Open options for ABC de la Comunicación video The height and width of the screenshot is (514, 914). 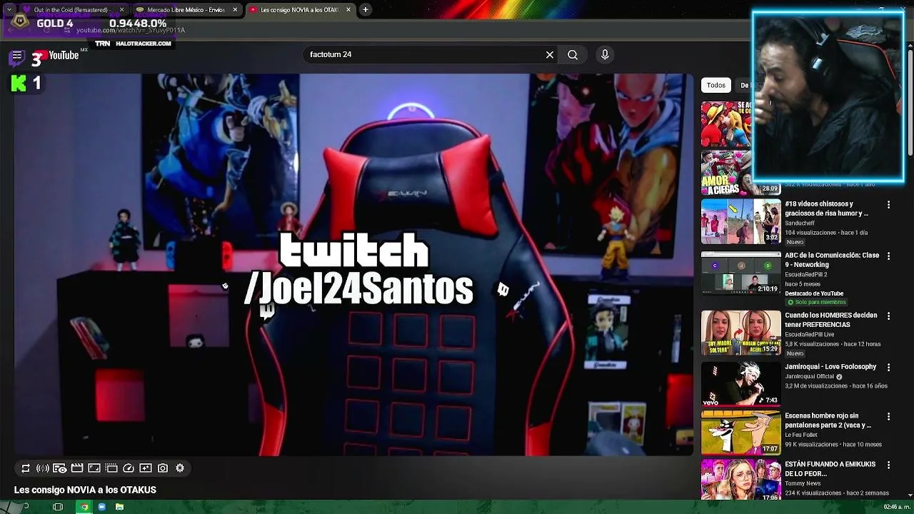tap(888, 256)
